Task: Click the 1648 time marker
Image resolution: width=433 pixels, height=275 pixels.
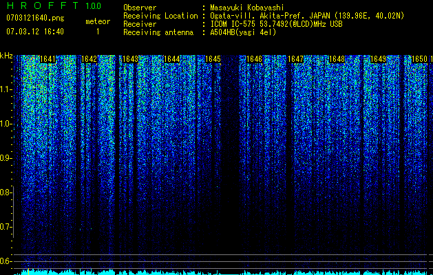Action: coord(337,59)
